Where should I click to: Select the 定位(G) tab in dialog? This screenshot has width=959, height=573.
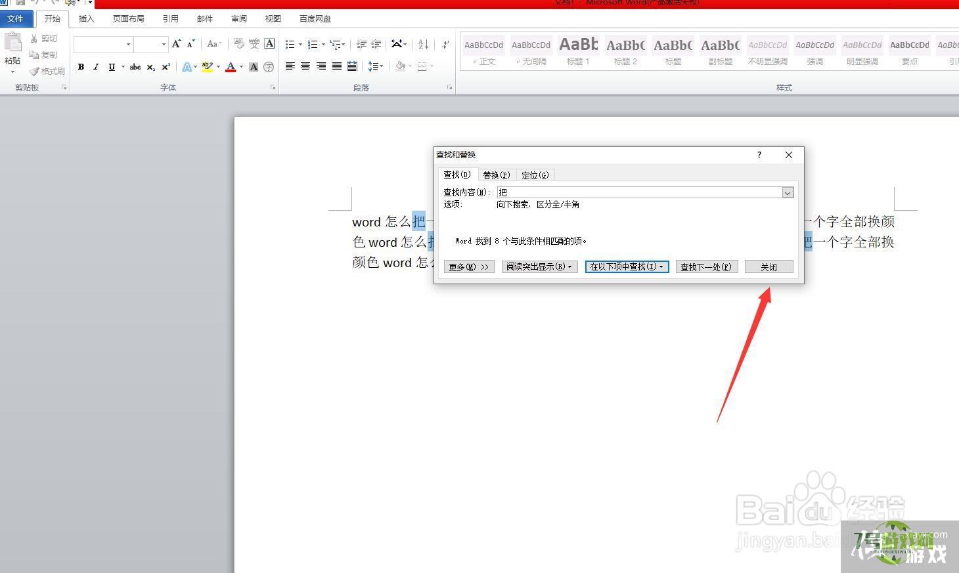(x=535, y=175)
